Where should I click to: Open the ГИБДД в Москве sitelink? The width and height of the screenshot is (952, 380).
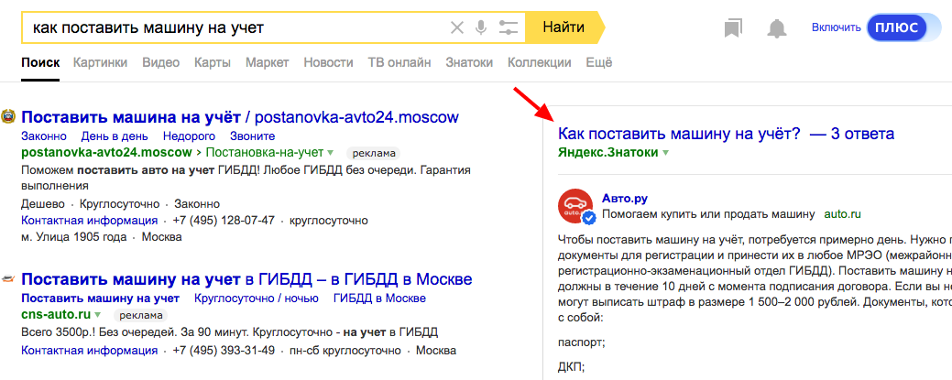(379, 299)
